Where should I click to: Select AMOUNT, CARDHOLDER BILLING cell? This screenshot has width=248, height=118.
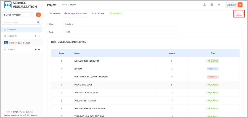[90, 108]
